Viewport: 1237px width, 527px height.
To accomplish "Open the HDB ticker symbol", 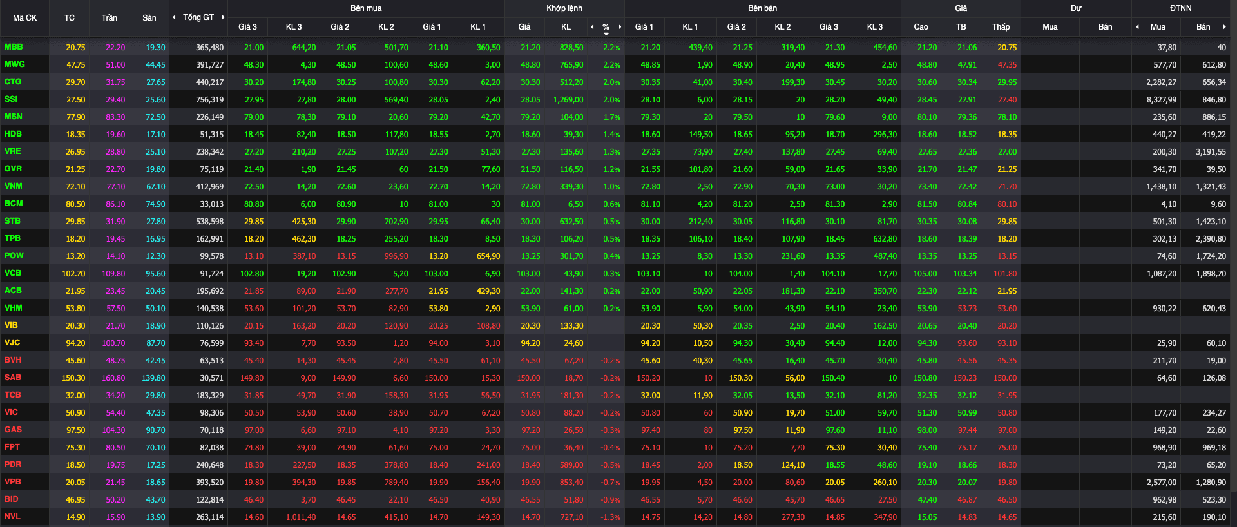I will [x=13, y=134].
